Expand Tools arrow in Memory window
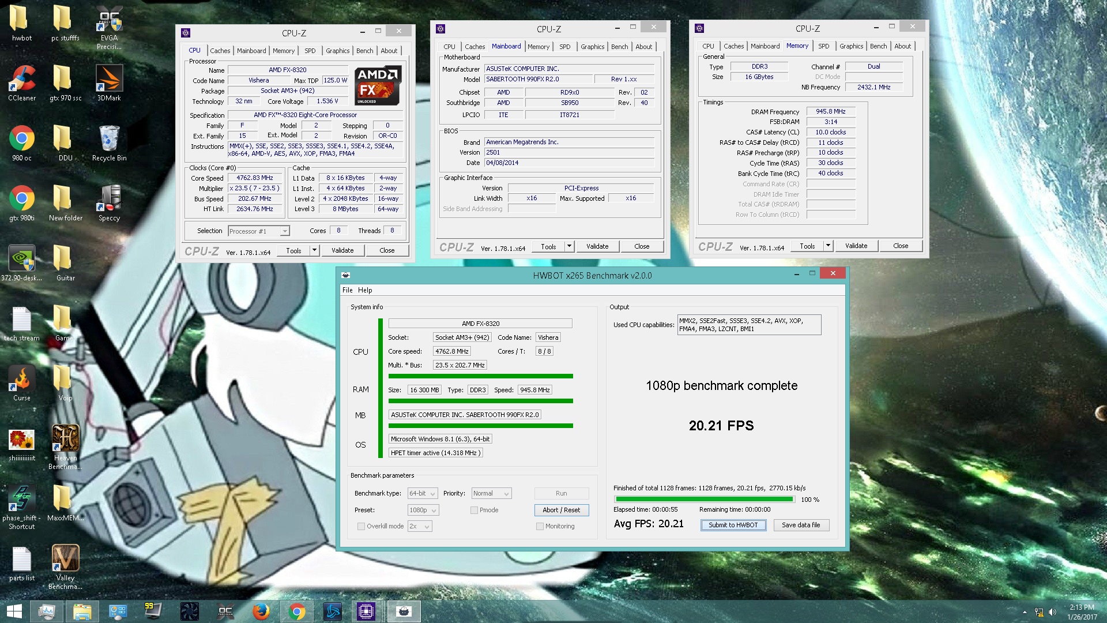1107x623 pixels. tap(828, 246)
